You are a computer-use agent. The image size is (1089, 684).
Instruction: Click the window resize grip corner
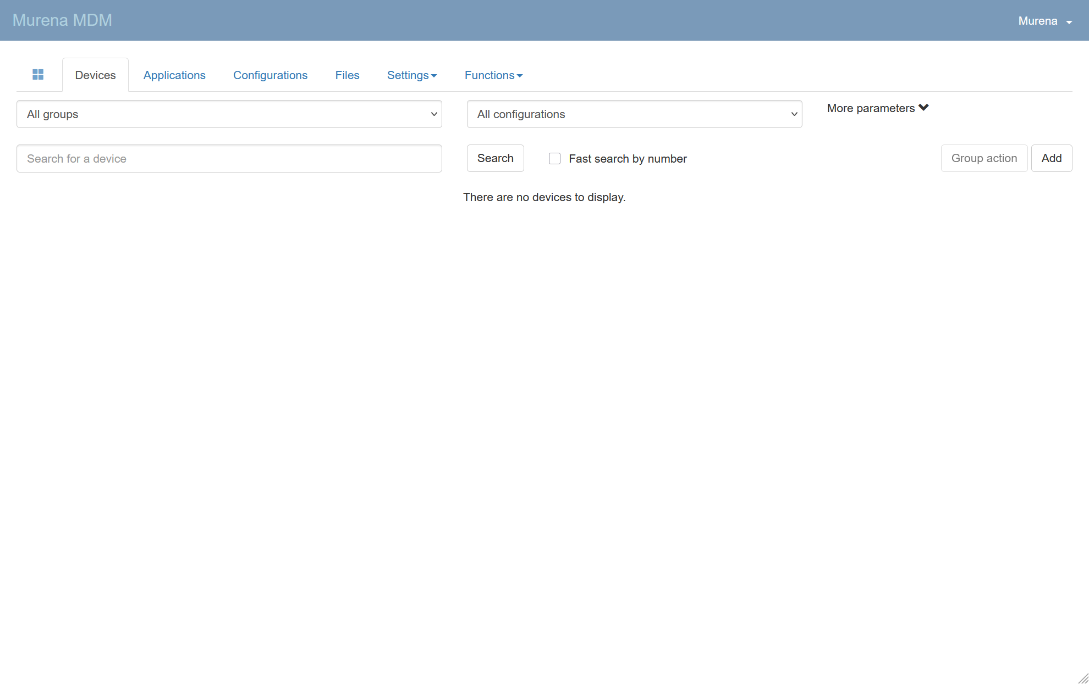pyautogui.click(x=1083, y=678)
